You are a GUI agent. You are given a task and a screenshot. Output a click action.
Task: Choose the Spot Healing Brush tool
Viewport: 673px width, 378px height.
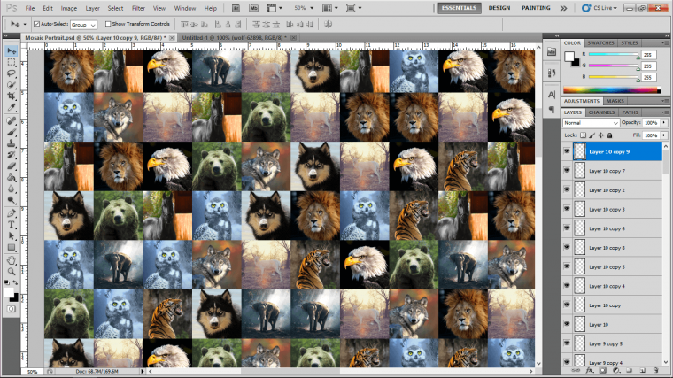pos(12,121)
